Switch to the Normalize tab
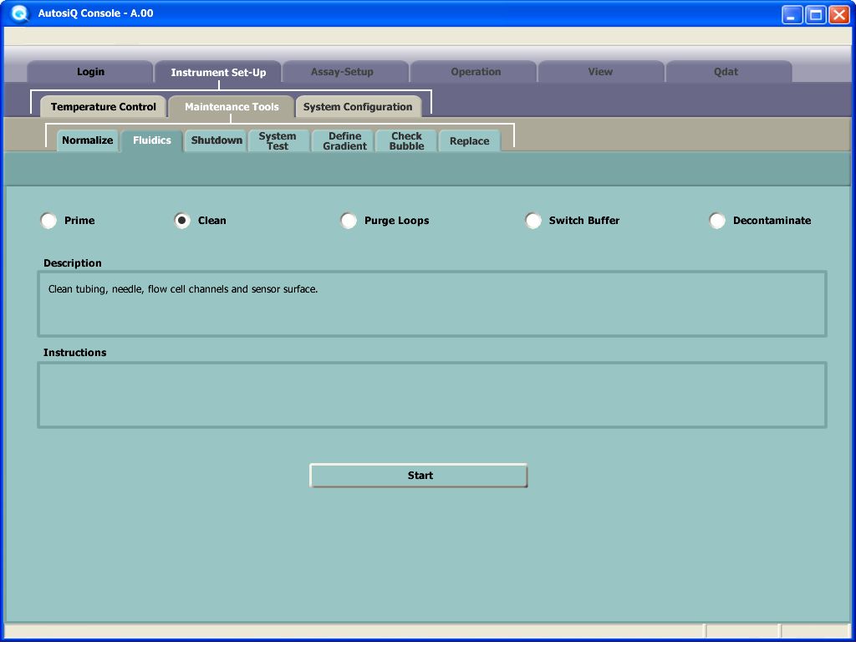Screen dimensions: 856x657 87,140
